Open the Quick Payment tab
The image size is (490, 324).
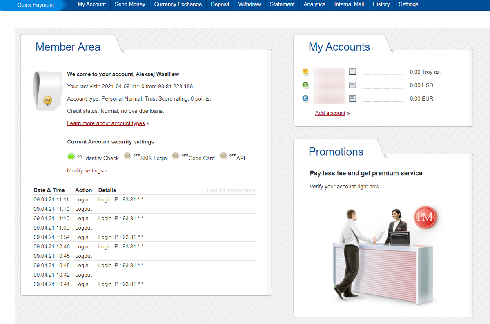click(36, 5)
